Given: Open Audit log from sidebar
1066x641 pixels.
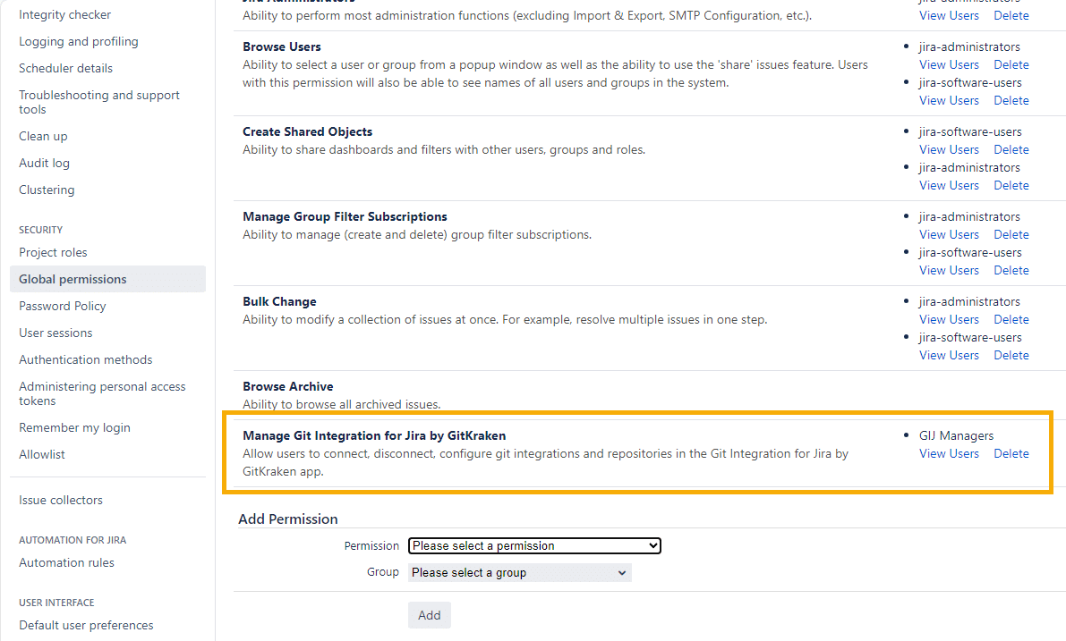Looking at the screenshot, I should [x=44, y=163].
